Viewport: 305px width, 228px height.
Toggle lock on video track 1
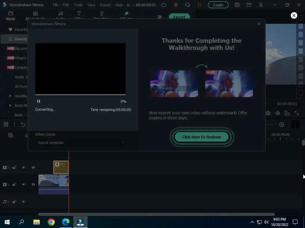[14, 184]
